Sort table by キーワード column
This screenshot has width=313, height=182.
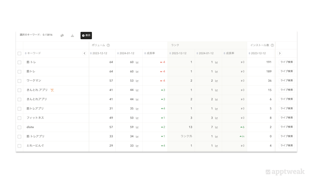pyautogui.click(x=33, y=53)
